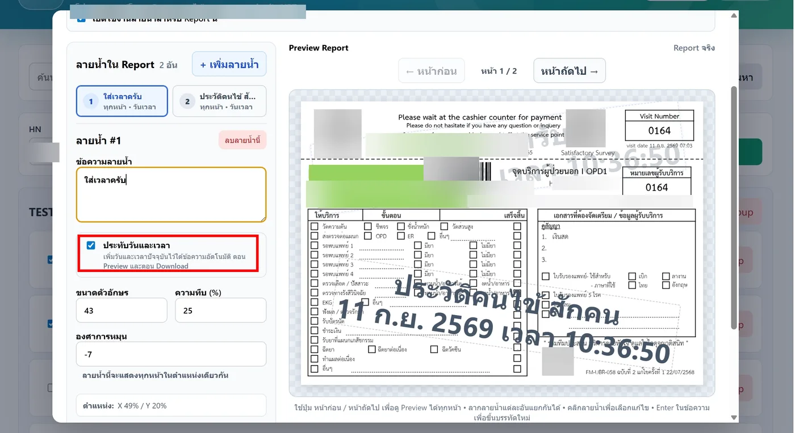Image resolution: width=795 pixels, height=433 pixels.
Task: Click the ลายน้ำนี้จะแสดงทุกหน้าในตำแหน่งเดียวกัน note
Action: [x=155, y=375]
